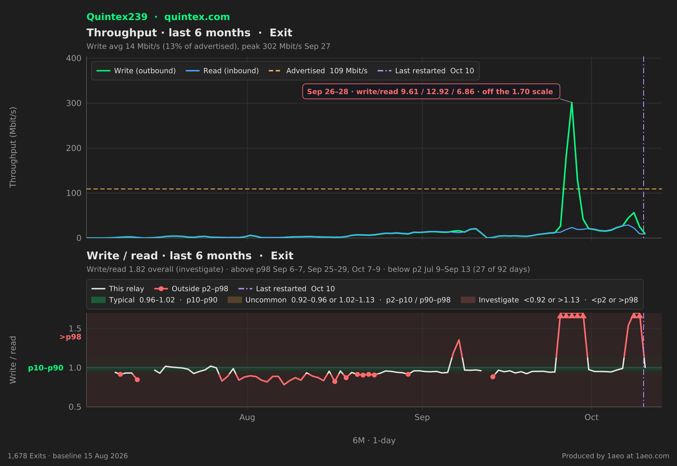Click the Write / read last 6 months title

point(190,256)
